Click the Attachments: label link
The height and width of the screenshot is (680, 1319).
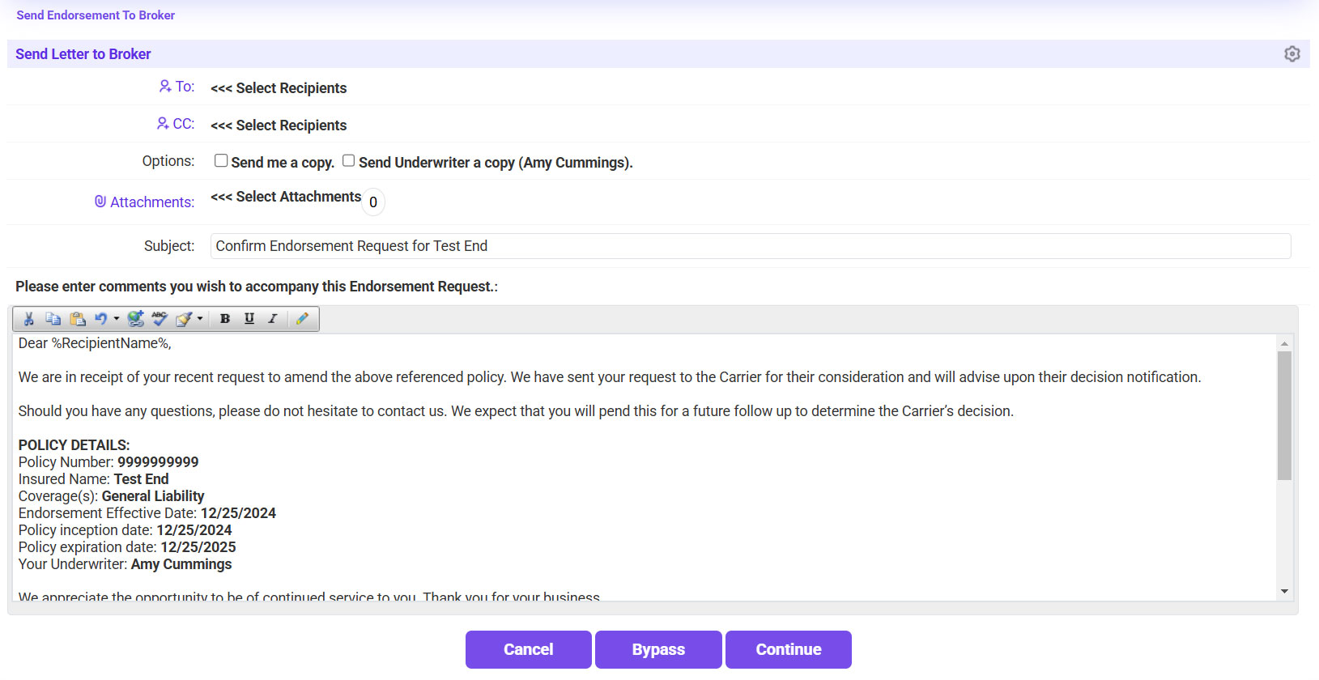click(152, 202)
